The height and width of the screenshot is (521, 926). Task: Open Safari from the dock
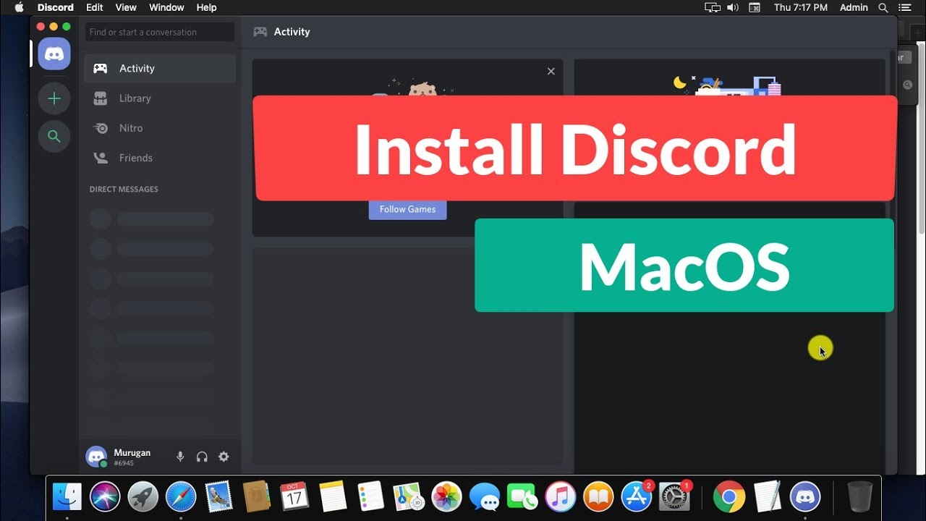[181, 497]
